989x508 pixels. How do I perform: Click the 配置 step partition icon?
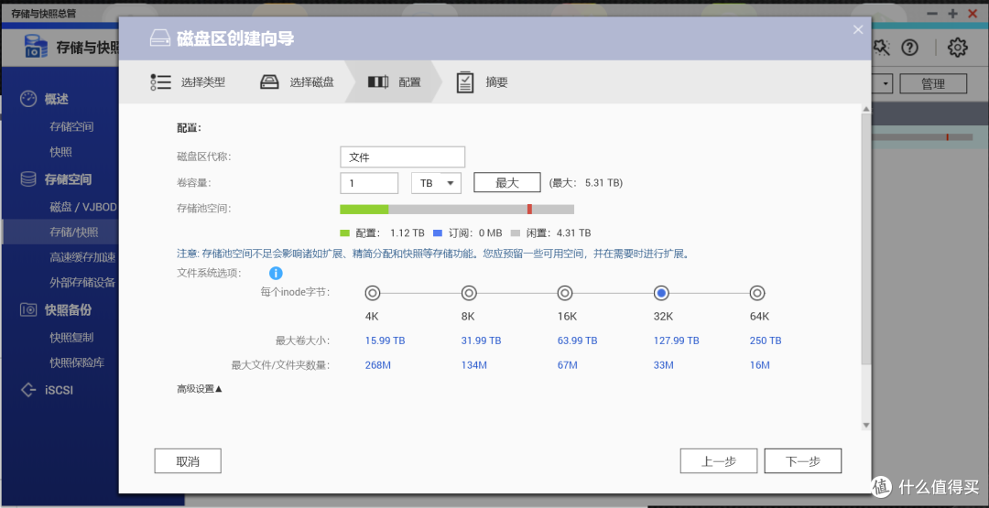point(378,82)
